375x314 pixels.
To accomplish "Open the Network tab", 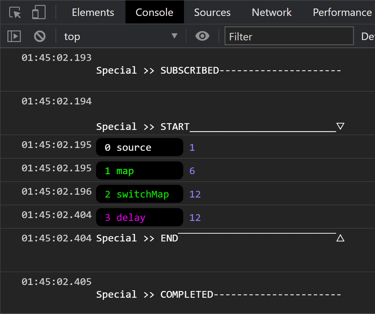I will click(x=272, y=12).
